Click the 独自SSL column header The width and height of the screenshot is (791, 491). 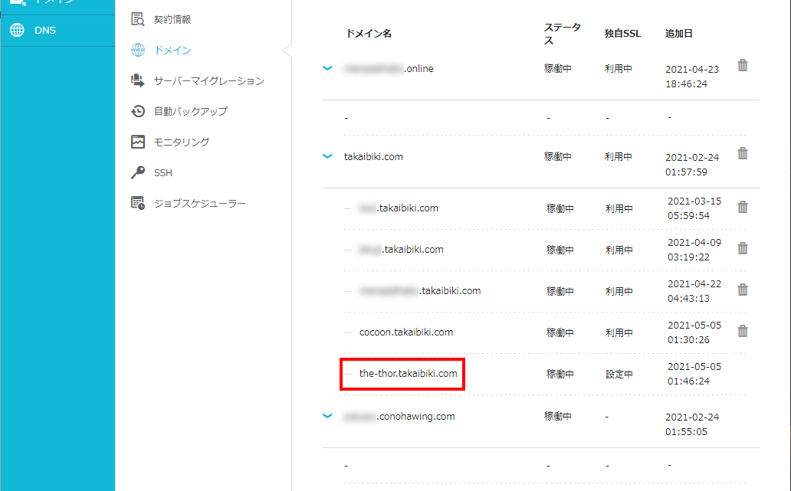point(622,33)
